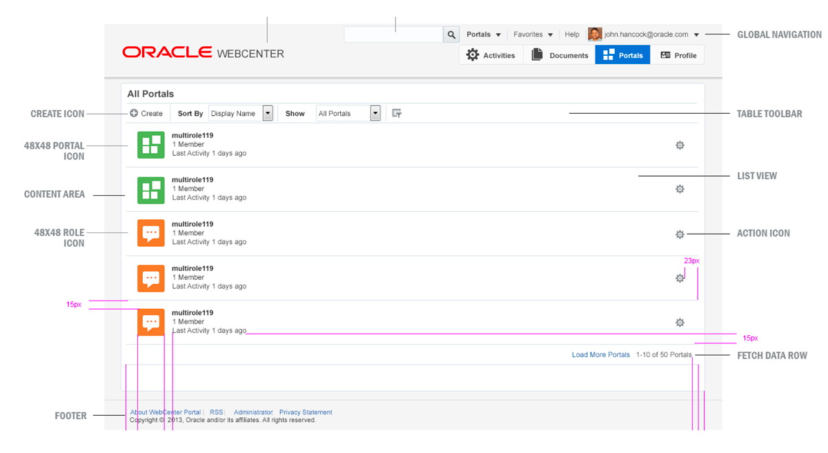
Task: Click the user avatar photo
Action: [595, 34]
